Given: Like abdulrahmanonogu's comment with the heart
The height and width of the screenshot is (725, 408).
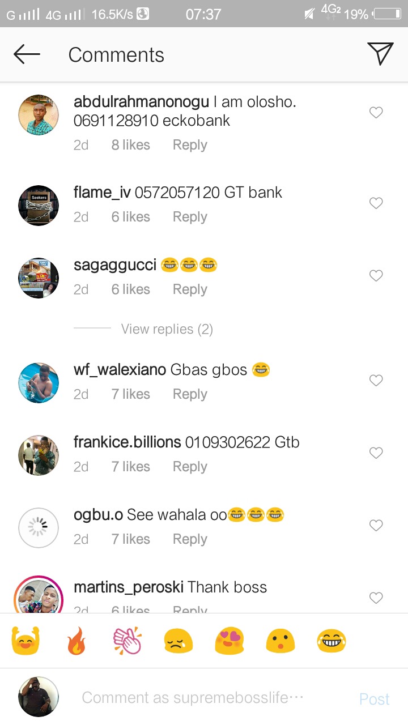Looking at the screenshot, I should point(376,113).
